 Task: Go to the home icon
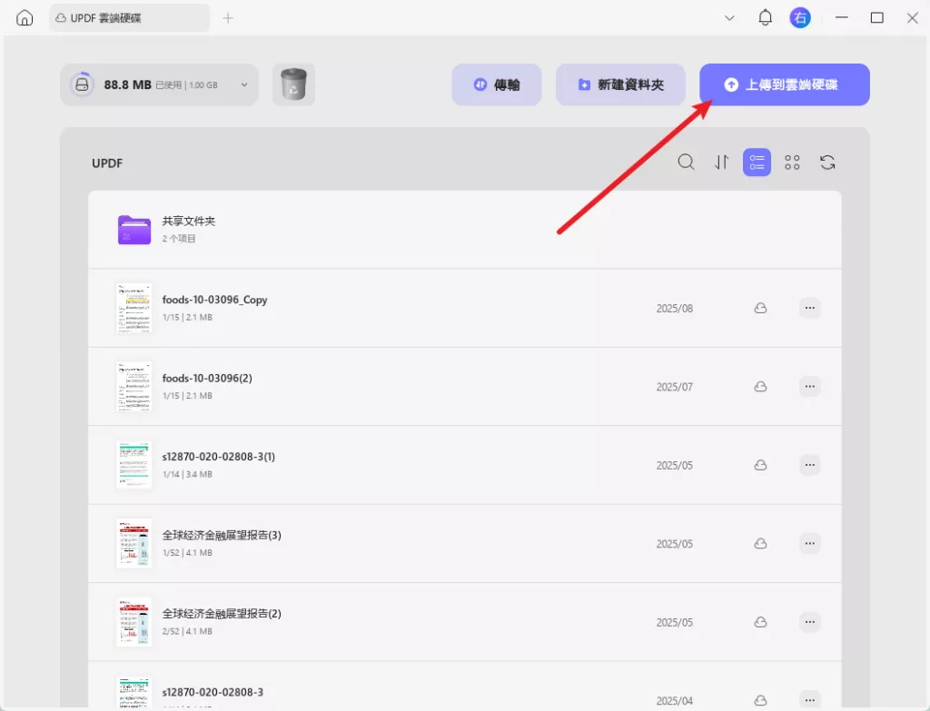pyautogui.click(x=25, y=18)
